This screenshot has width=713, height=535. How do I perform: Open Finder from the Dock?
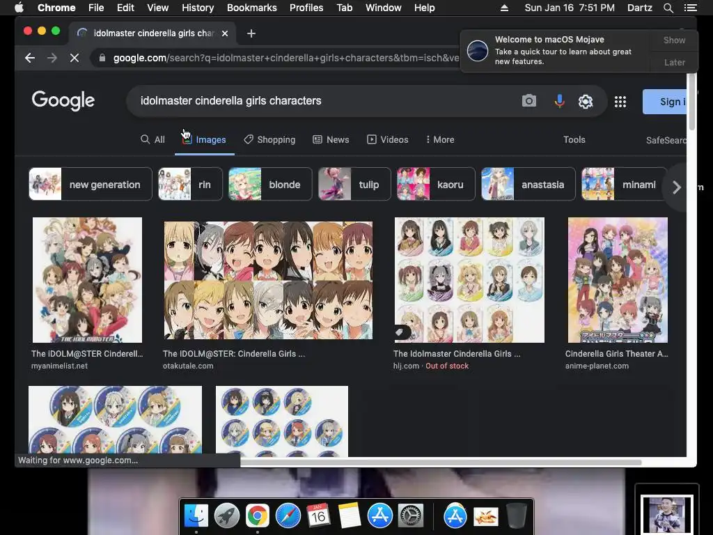click(x=196, y=516)
